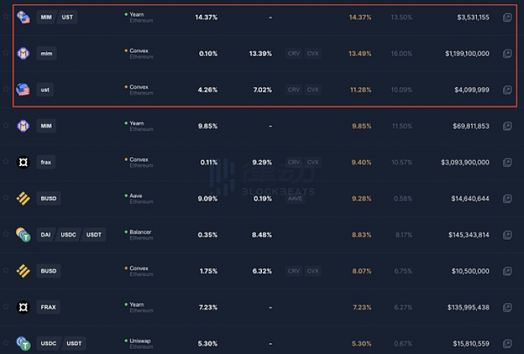Screen dimensions: 524x354
Task: Select the CVX reward tag on frax row
Action: point(313,162)
